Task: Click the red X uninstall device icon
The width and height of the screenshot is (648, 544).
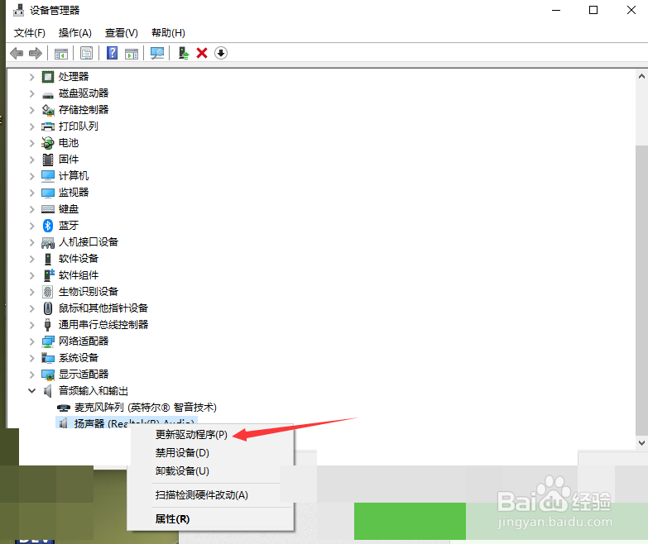Action: click(202, 53)
